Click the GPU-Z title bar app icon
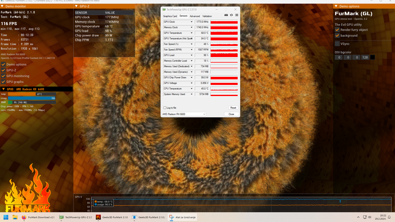395x222 pixels. (x=164, y=10)
